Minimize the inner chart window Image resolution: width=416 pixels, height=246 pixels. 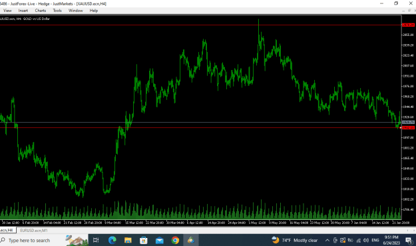[403, 11]
